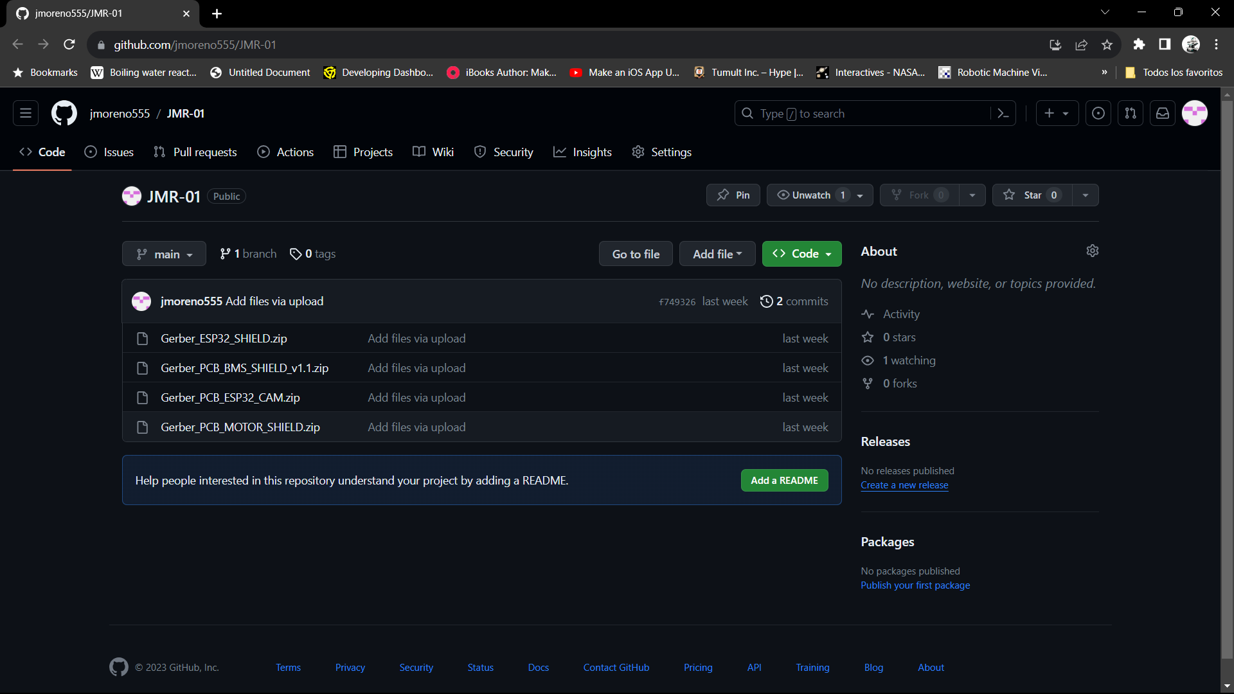
Task: Follow the Create a new release link
Action: click(x=904, y=486)
